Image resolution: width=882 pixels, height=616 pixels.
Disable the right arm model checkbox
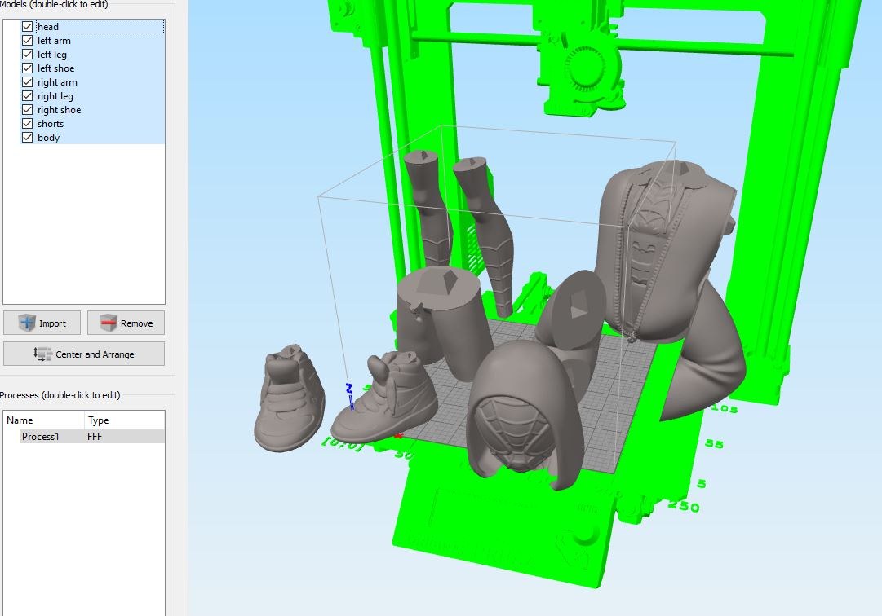[x=27, y=82]
